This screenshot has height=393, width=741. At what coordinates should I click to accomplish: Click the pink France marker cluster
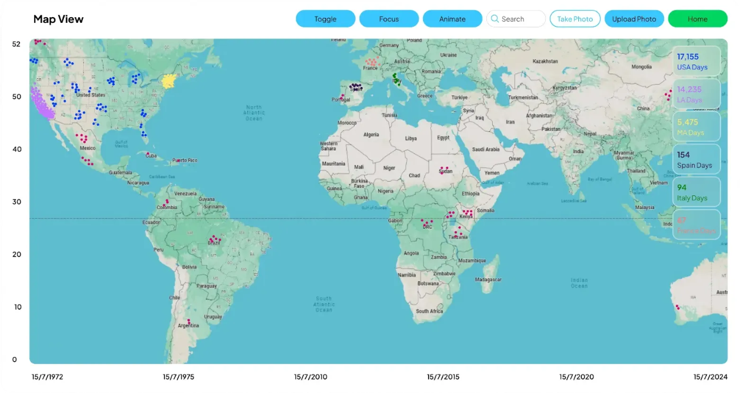pos(372,62)
